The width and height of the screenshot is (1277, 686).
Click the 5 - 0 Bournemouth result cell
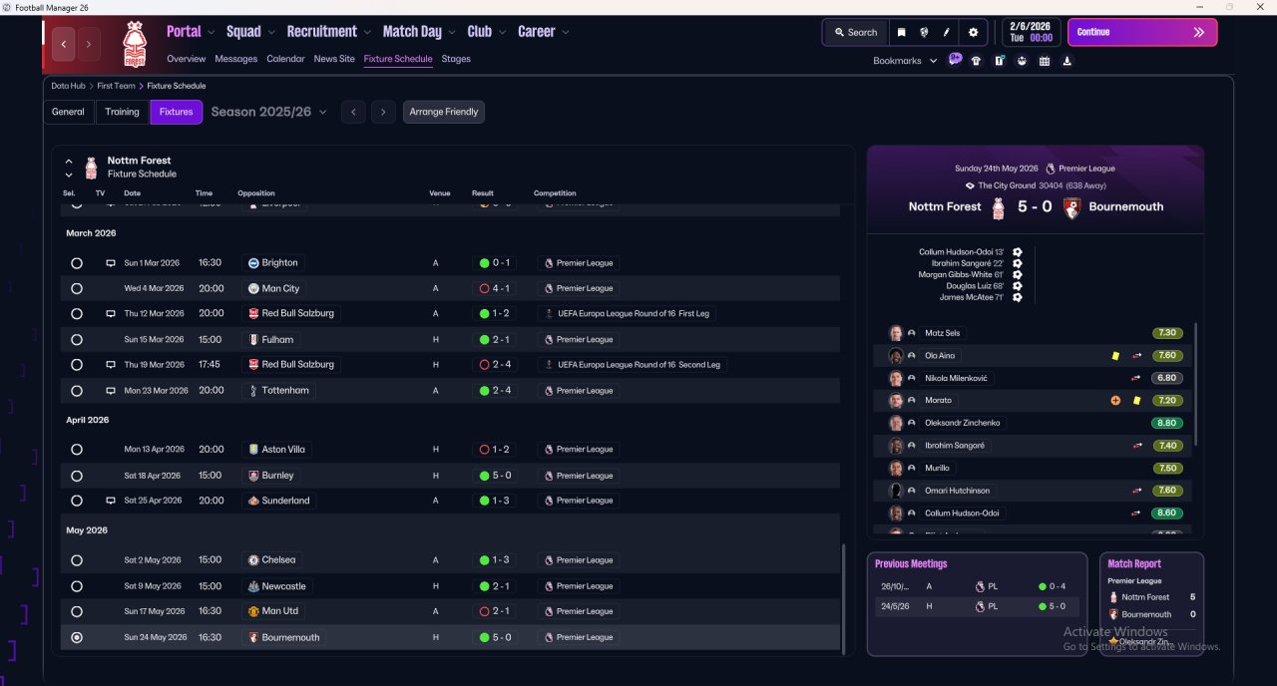tap(495, 637)
